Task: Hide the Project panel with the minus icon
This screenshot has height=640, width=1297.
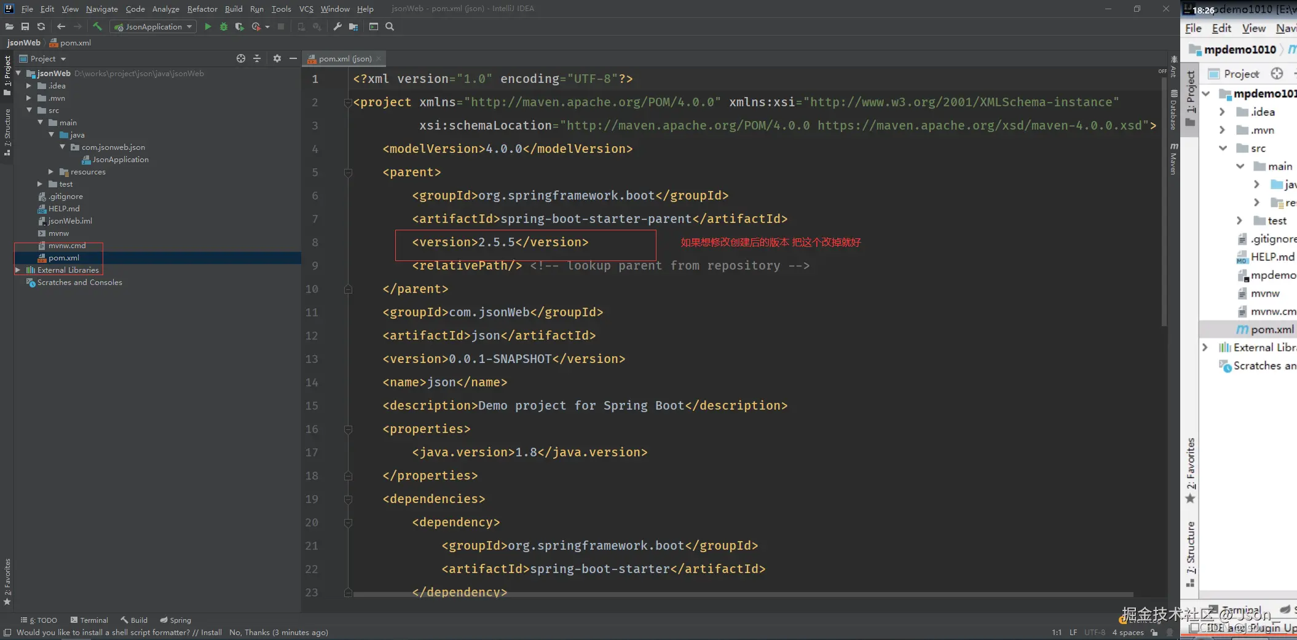Action: [x=293, y=58]
